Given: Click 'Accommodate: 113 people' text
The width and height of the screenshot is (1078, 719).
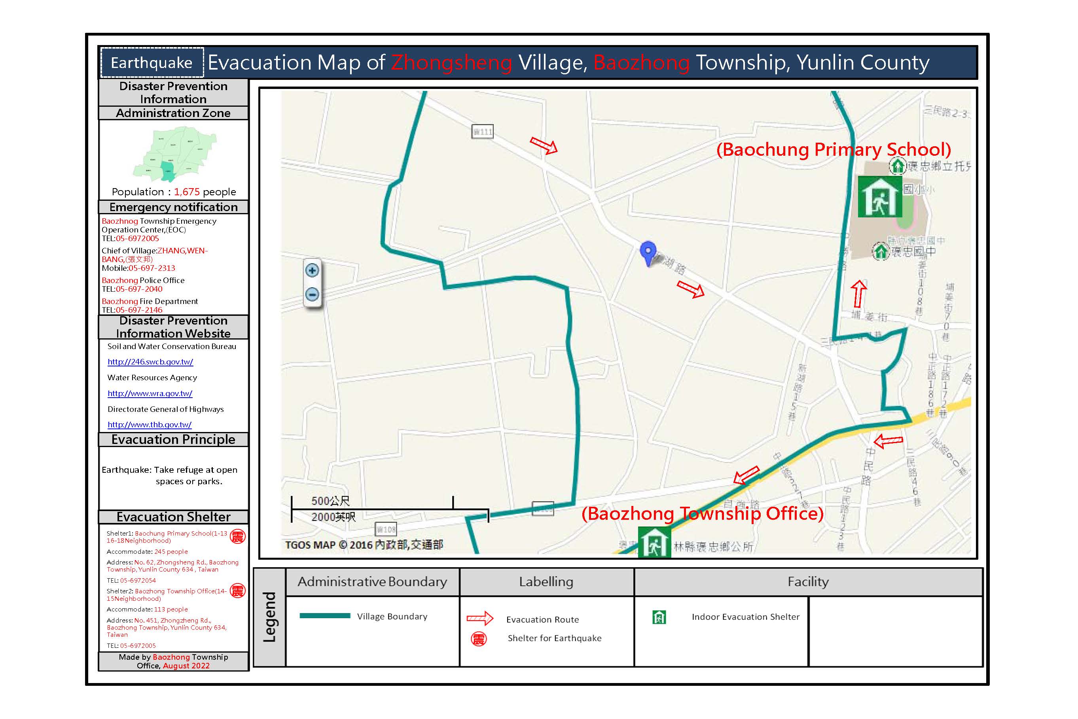Looking at the screenshot, I should (147, 610).
